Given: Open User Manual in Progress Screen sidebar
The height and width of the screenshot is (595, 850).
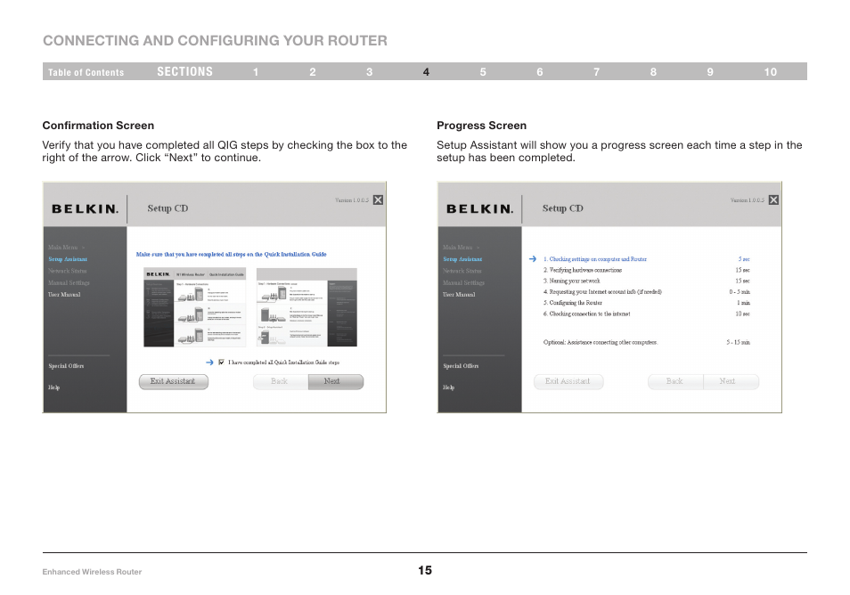Looking at the screenshot, I should (459, 295).
